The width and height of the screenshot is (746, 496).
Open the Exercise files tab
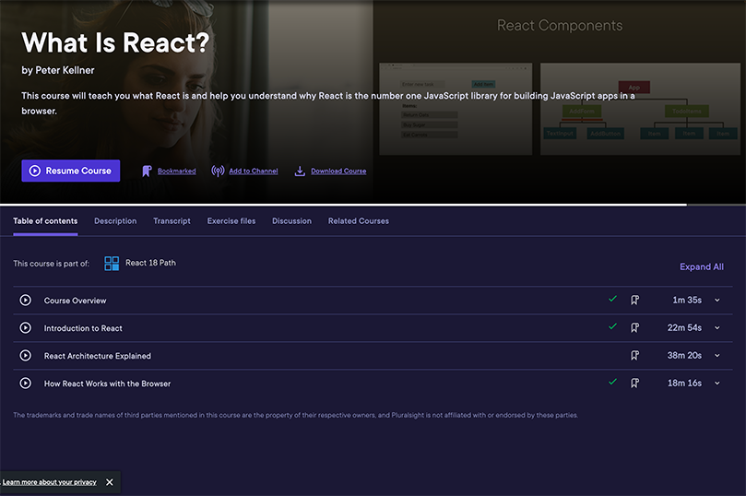[231, 221]
